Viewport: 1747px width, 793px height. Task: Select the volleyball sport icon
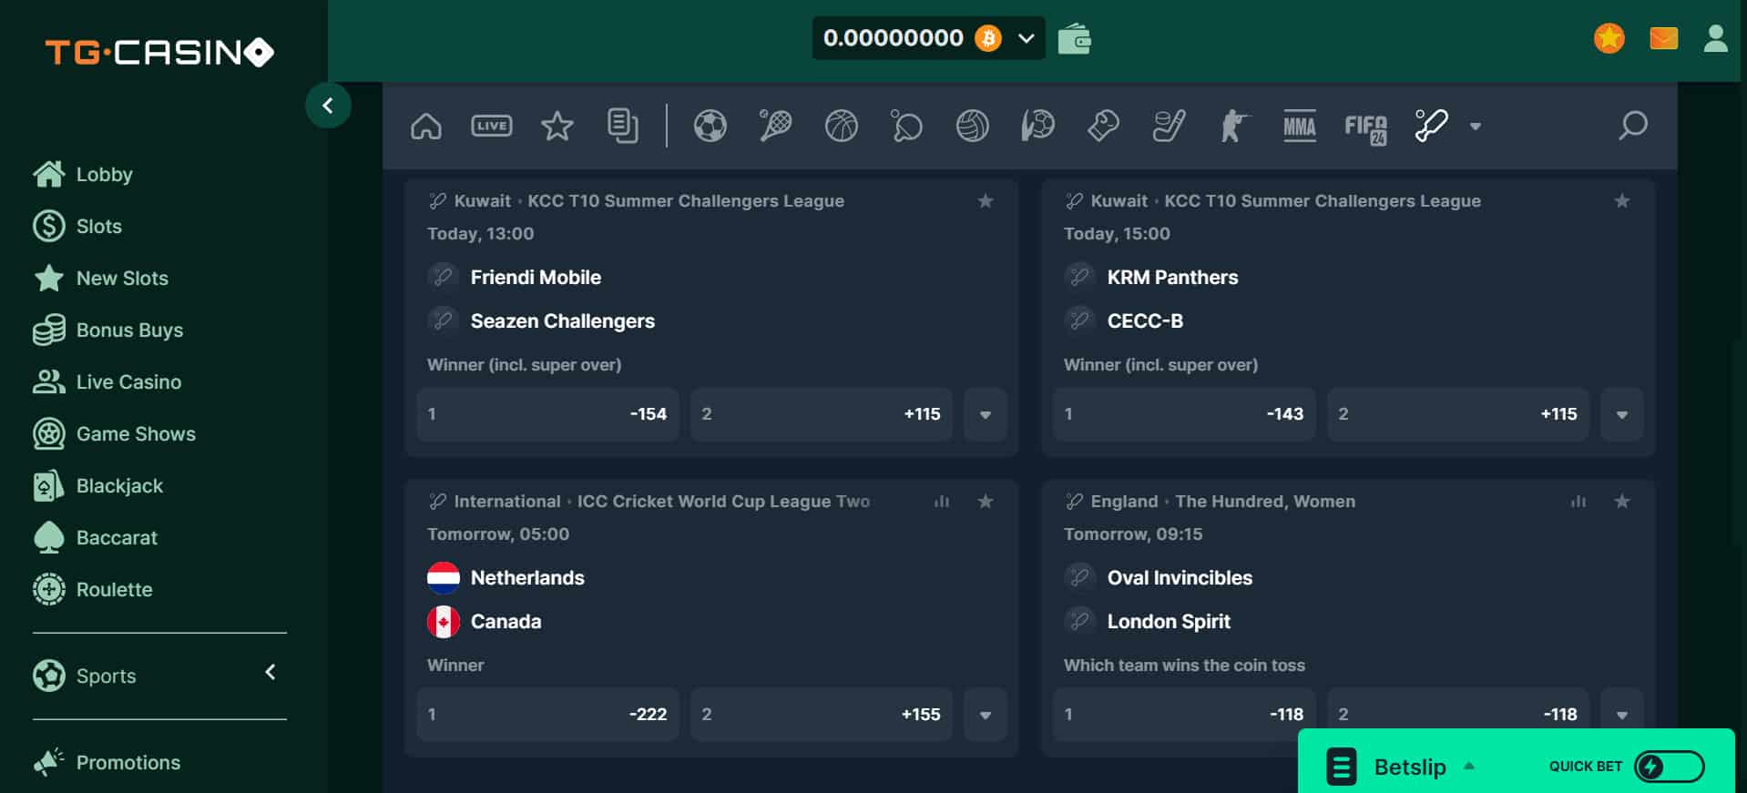(x=973, y=126)
